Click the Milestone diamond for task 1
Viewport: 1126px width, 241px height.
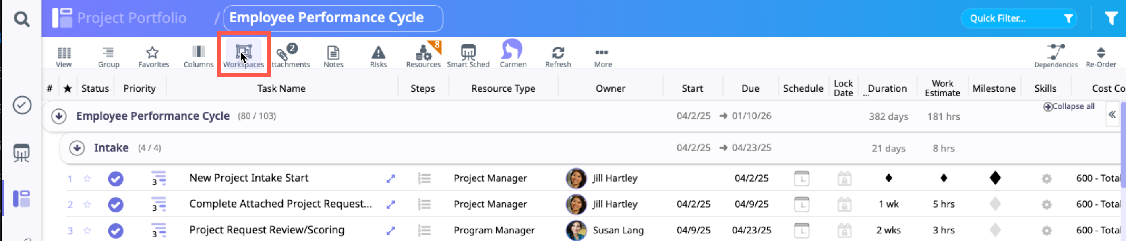click(995, 178)
